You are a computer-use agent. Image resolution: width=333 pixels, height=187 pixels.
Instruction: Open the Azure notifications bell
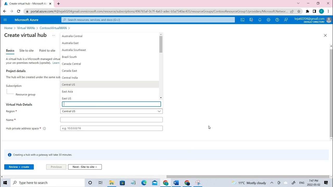pyautogui.click(x=260, y=20)
